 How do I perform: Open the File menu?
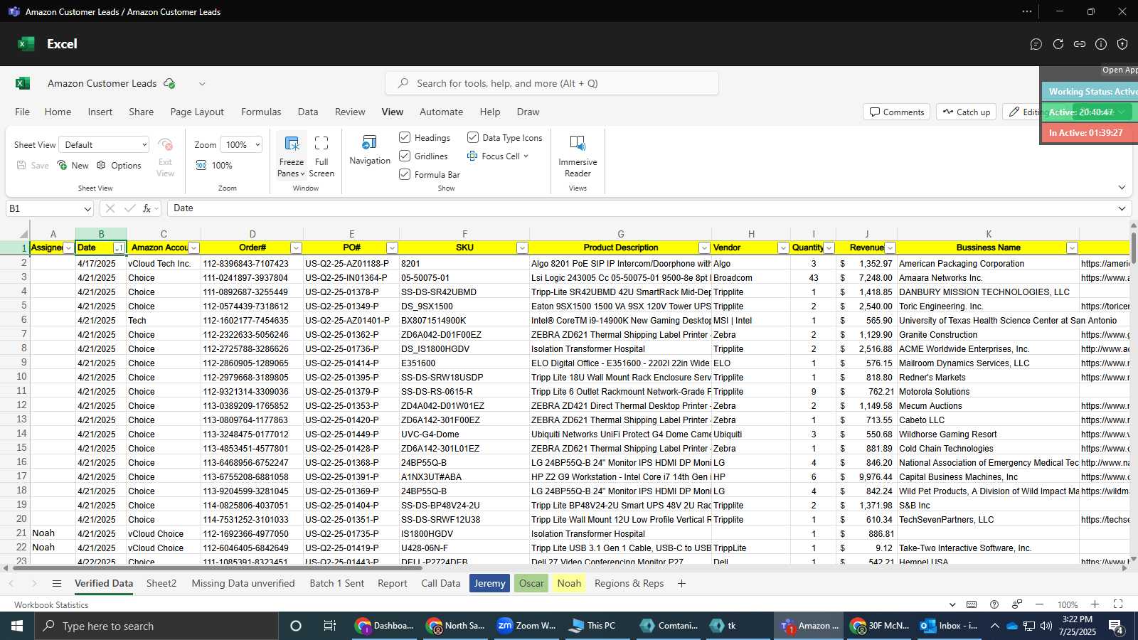point(23,112)
